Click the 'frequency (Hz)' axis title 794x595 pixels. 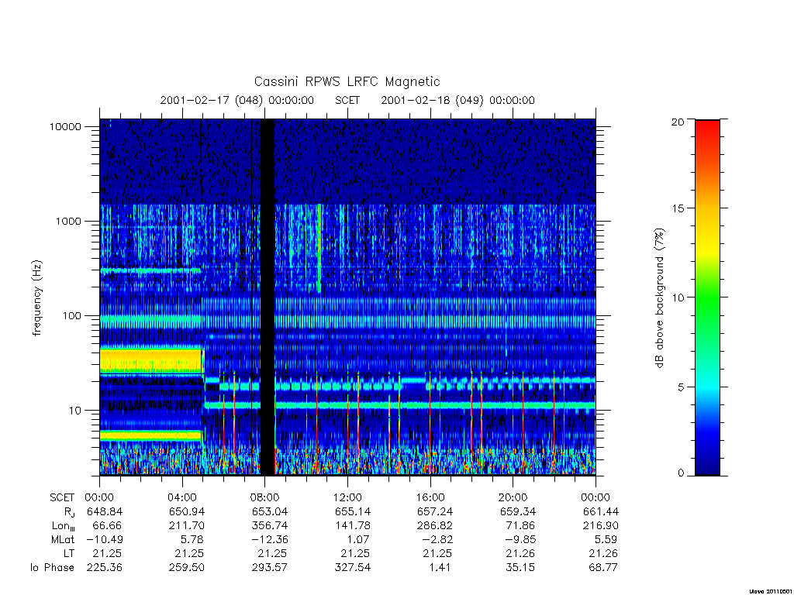pos(36,298)
